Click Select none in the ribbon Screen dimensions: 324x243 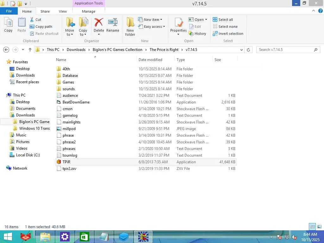pos(225,27)
